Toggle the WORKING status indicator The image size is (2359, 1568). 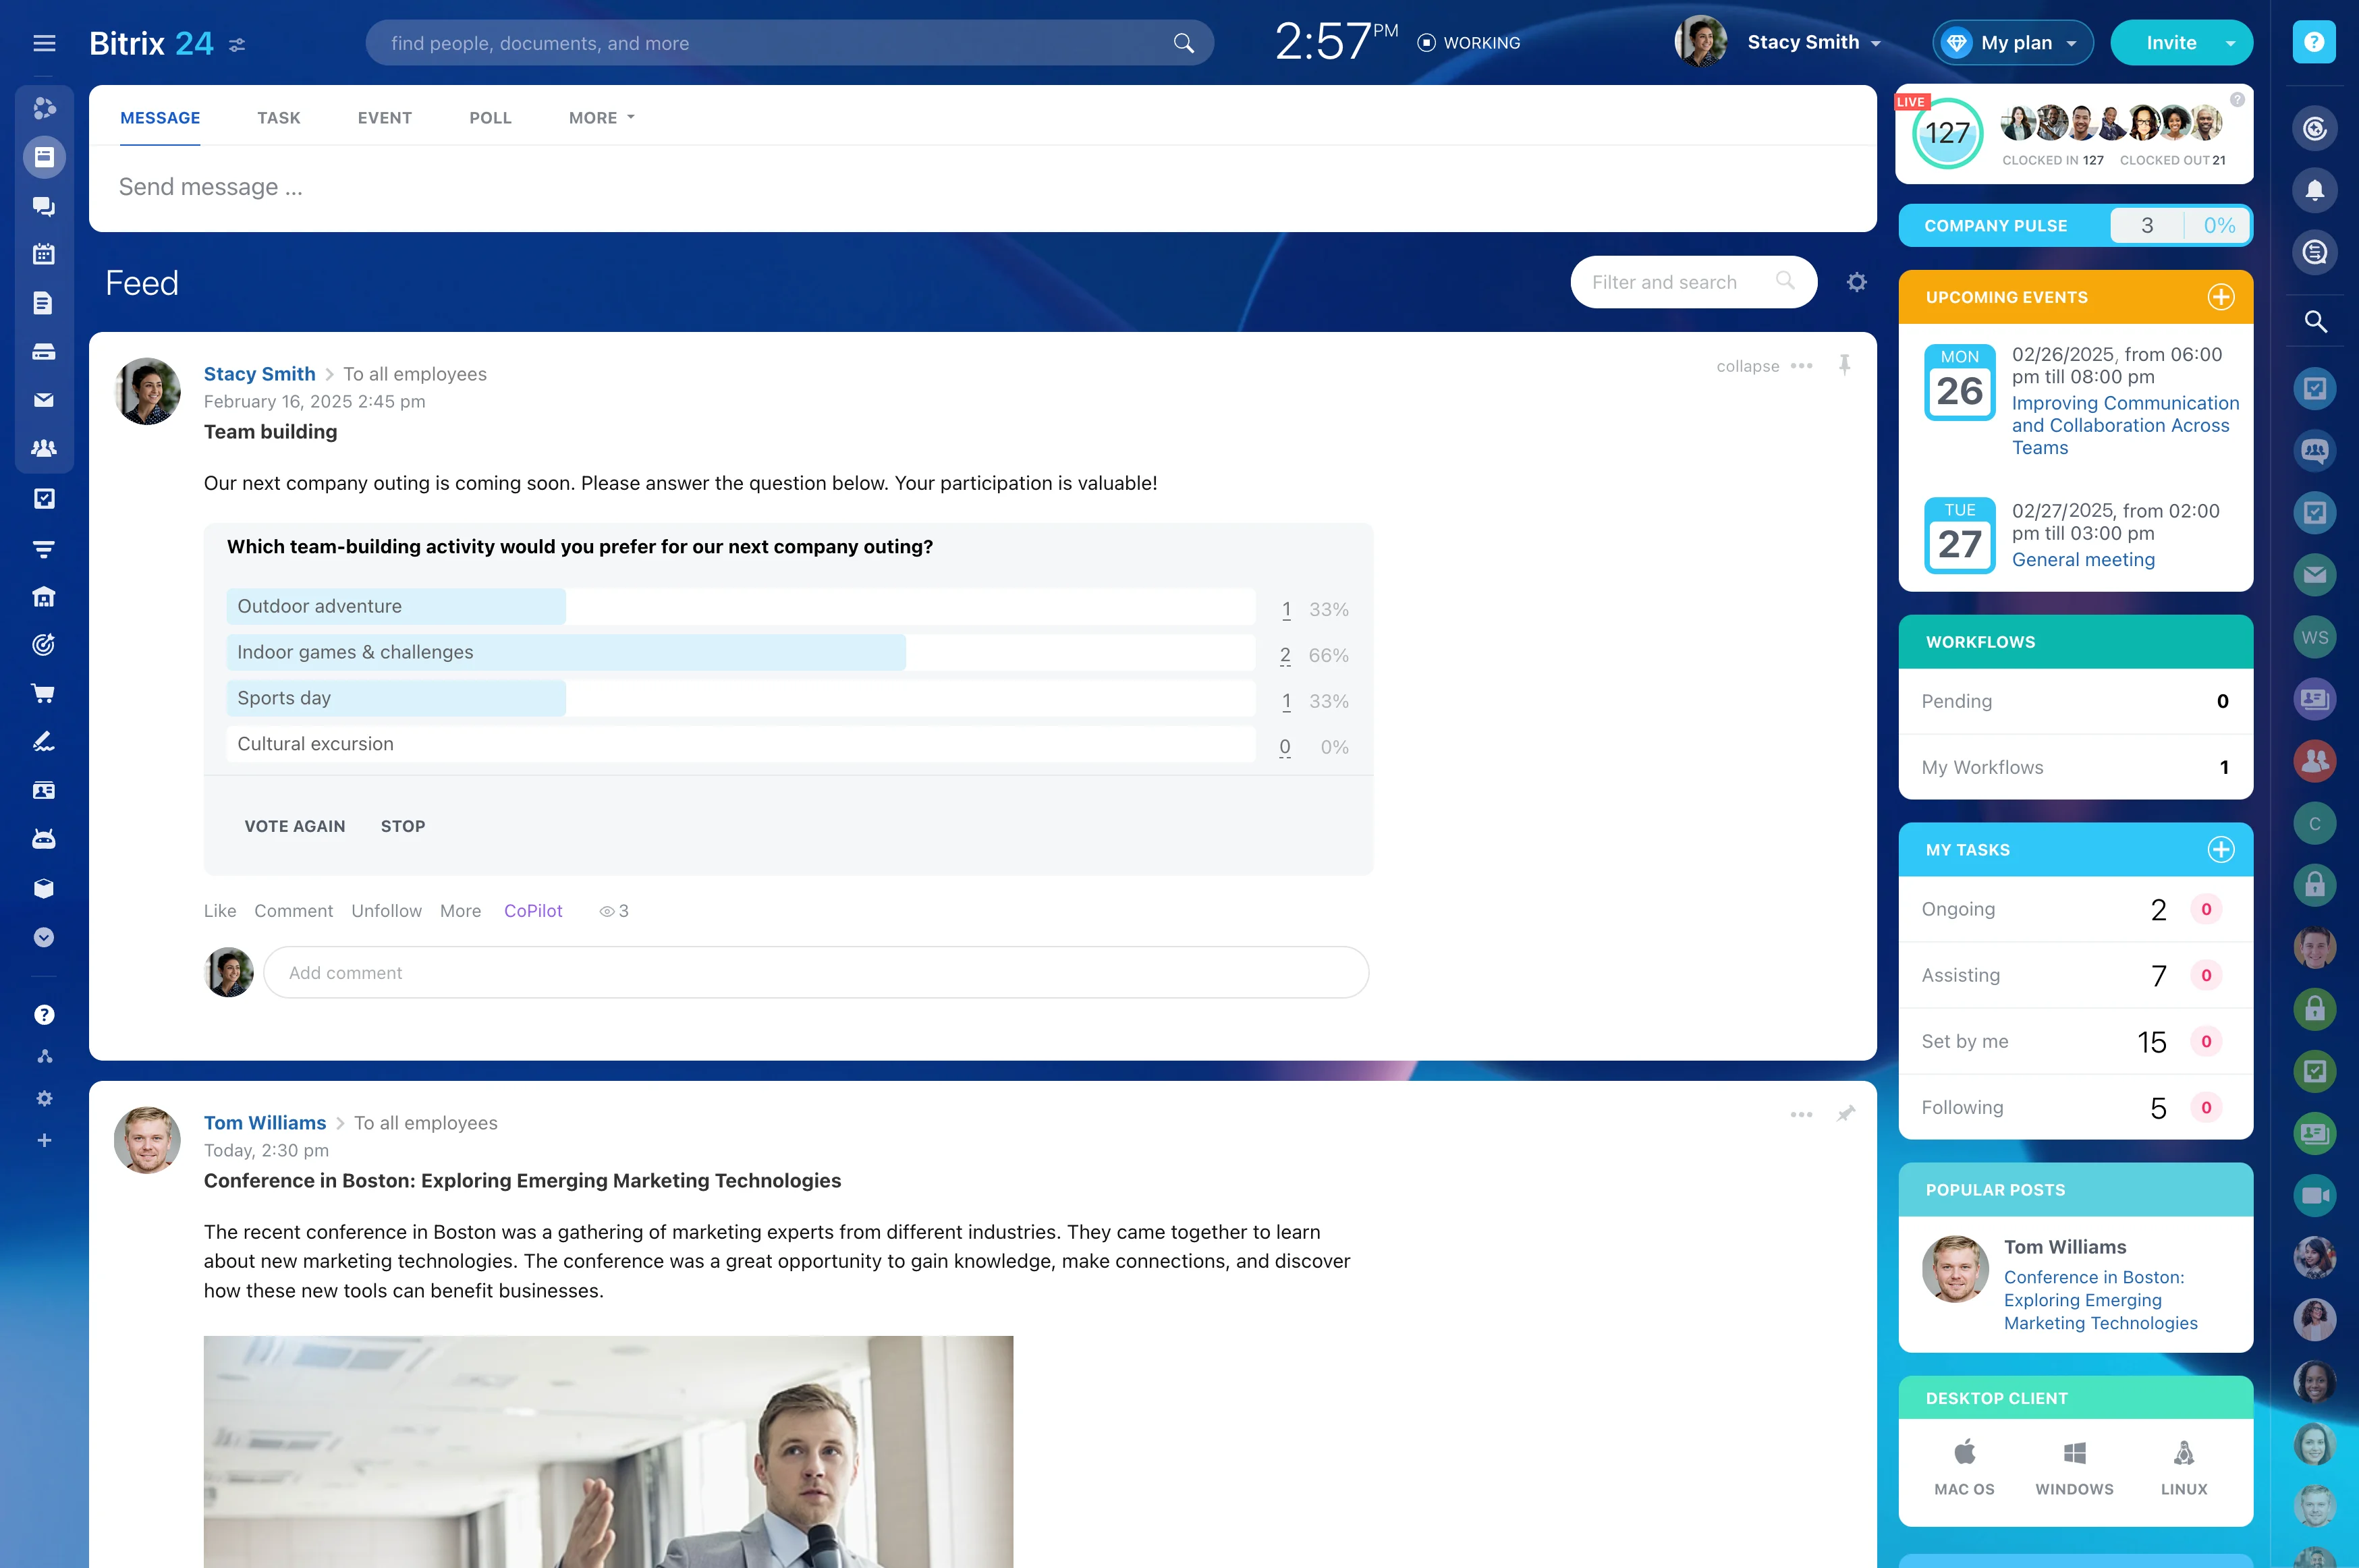click(x=1468, y=43)
